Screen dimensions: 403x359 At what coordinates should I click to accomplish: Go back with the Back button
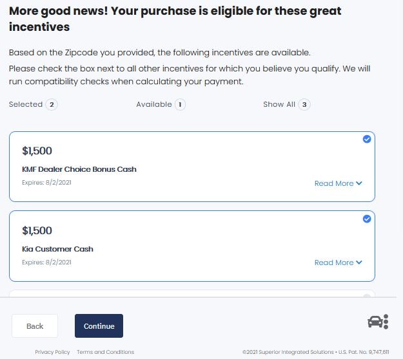point(35,326)
